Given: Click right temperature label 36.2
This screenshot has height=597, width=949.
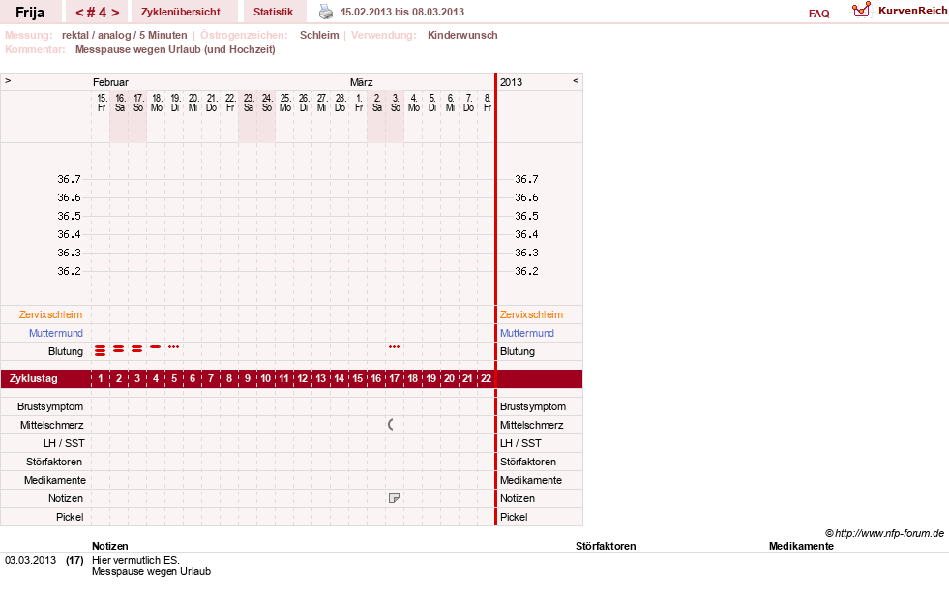Looking at the screenshot, I should tap(526, 271).
